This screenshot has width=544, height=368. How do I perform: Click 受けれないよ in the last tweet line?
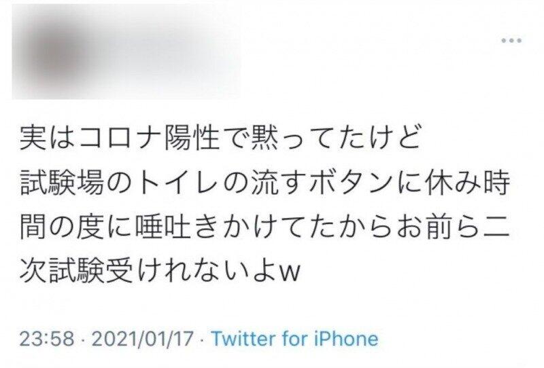point(191,271)
